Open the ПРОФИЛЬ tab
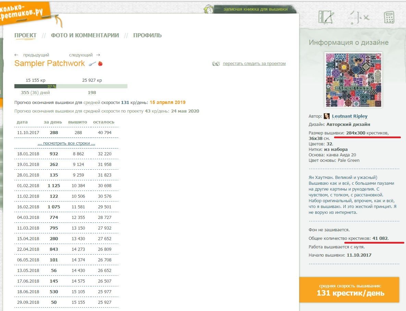The width and height of the screenshot is (406, 311). pyautogui.click(x=147, y=35)
